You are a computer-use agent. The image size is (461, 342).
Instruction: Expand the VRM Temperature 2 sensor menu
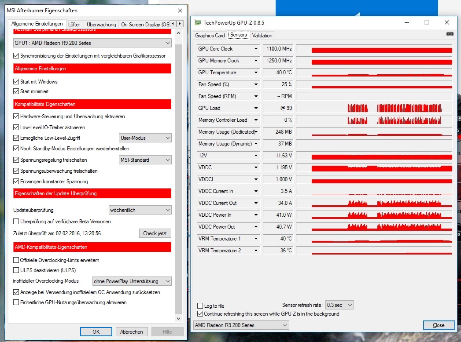tap(256, 251)
